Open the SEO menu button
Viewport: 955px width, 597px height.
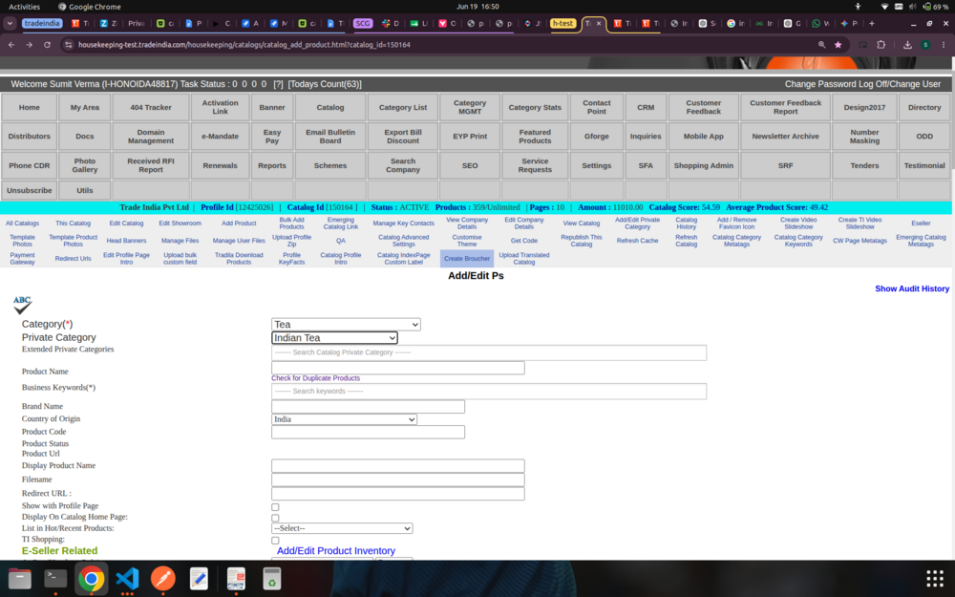(x=470, y=165)
